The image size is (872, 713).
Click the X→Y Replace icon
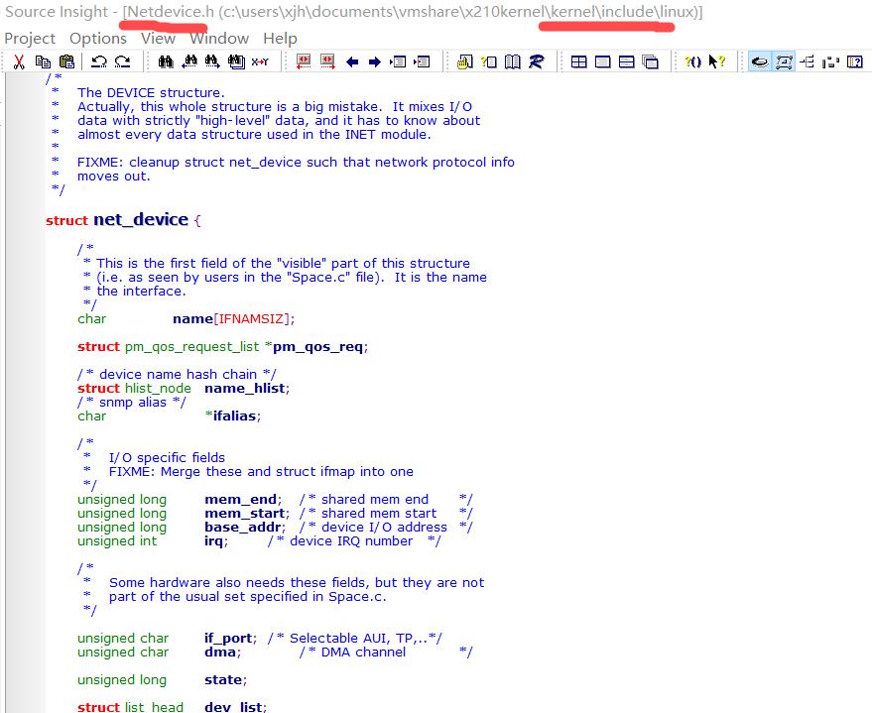tap(260, 61)
